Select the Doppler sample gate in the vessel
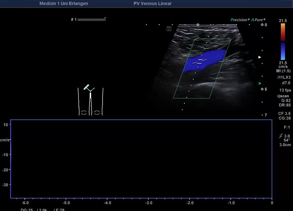This screenshot has height=211, width=293. click(200, 61)
